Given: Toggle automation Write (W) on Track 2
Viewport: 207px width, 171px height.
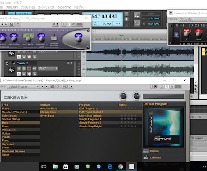Looking at the screenshot, I should point(24,74).
